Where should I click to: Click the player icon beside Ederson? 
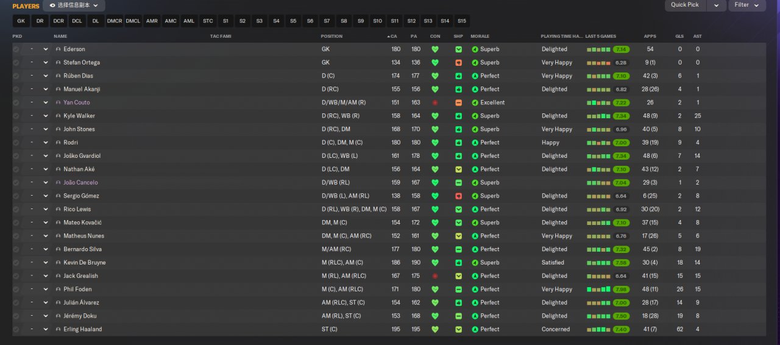tap(58, 49)
